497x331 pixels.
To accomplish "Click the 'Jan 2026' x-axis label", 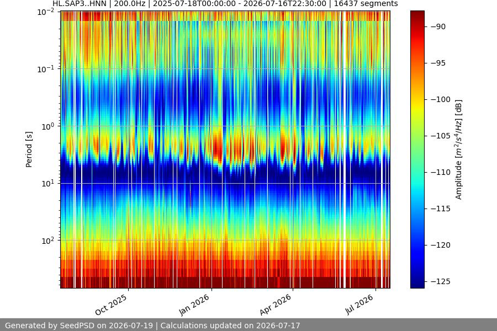I will pyautogui.click(x=194, y=305).
